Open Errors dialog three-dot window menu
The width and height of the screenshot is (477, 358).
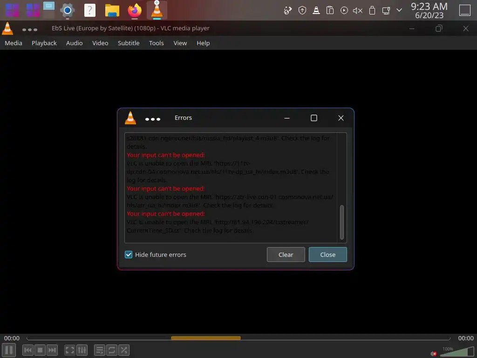153,119
